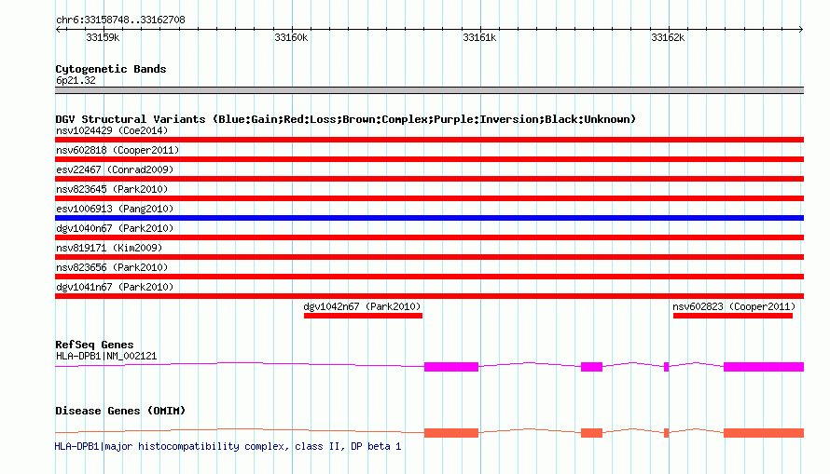This screenshot has height=474, width=830.
Task: Click the HLA-DPB1 major histocompatibility complex link
Action: pos(228,446)
